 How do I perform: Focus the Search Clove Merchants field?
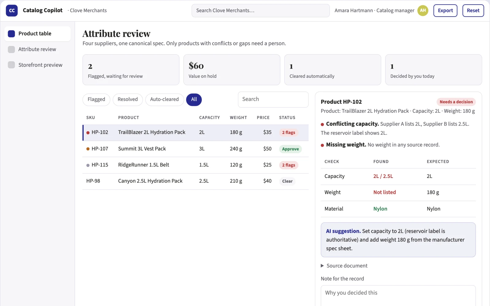tap(261, 10)
